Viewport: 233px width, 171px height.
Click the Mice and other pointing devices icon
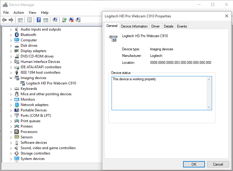tap(17, 94)
